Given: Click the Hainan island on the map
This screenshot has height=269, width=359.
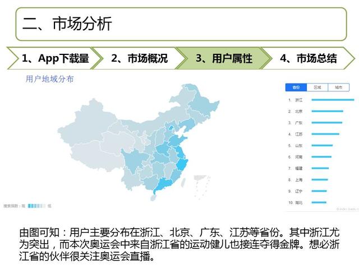Looking at the screenshot, I should [x=153, y=198].
